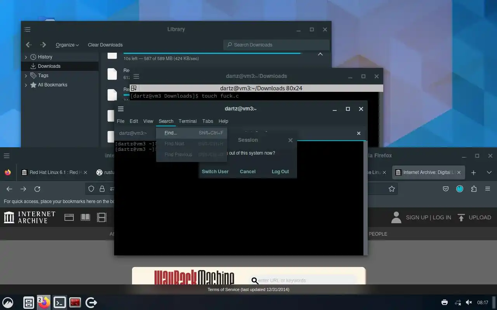Open Tabs menu in the terminal

208,121
